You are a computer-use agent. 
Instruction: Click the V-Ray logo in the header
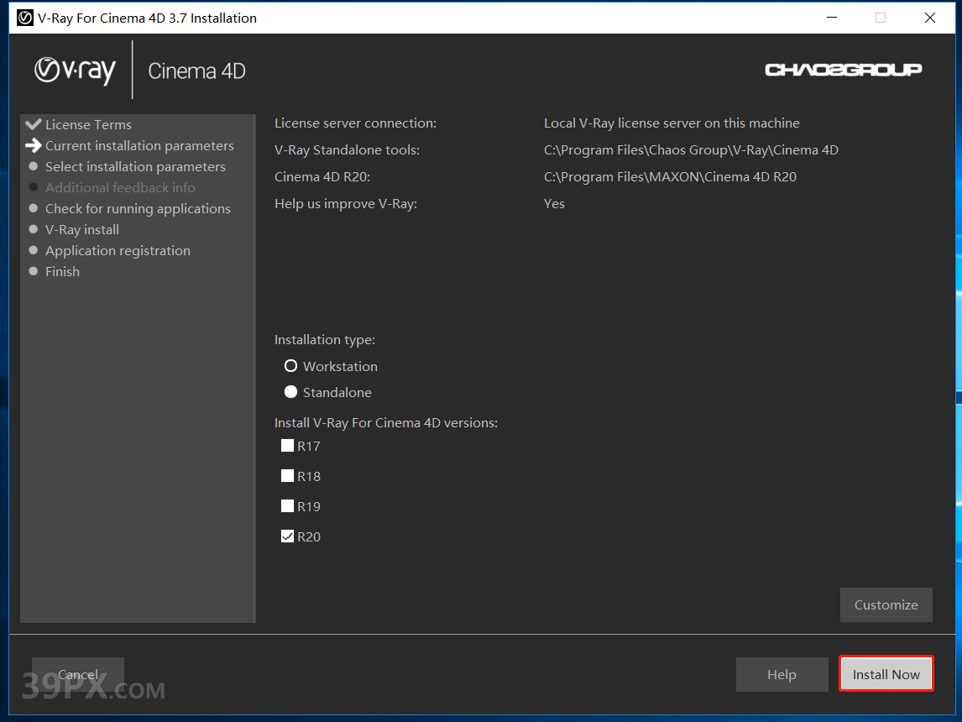click(x=75, y=71)
